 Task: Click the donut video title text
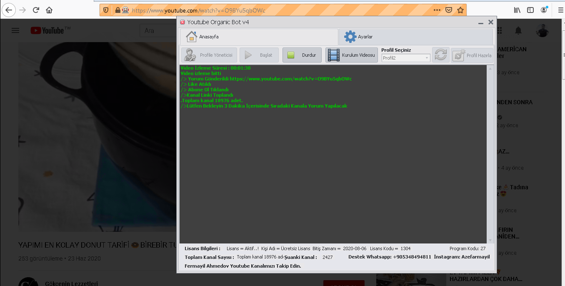pos(98,245)
